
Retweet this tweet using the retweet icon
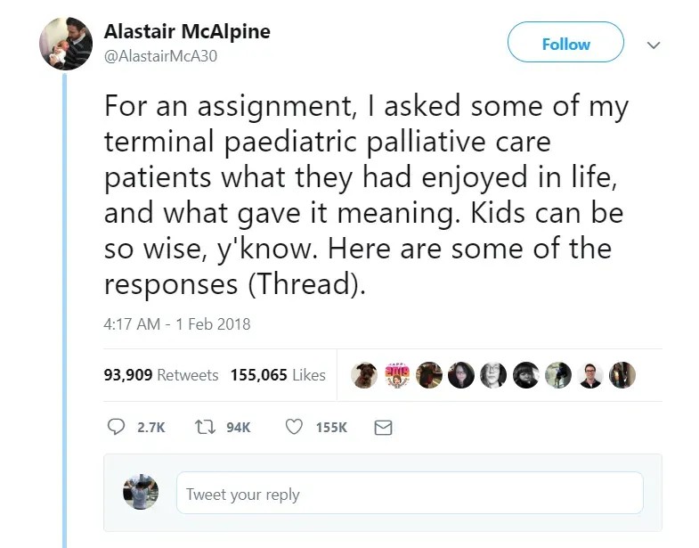pos(205,428)
